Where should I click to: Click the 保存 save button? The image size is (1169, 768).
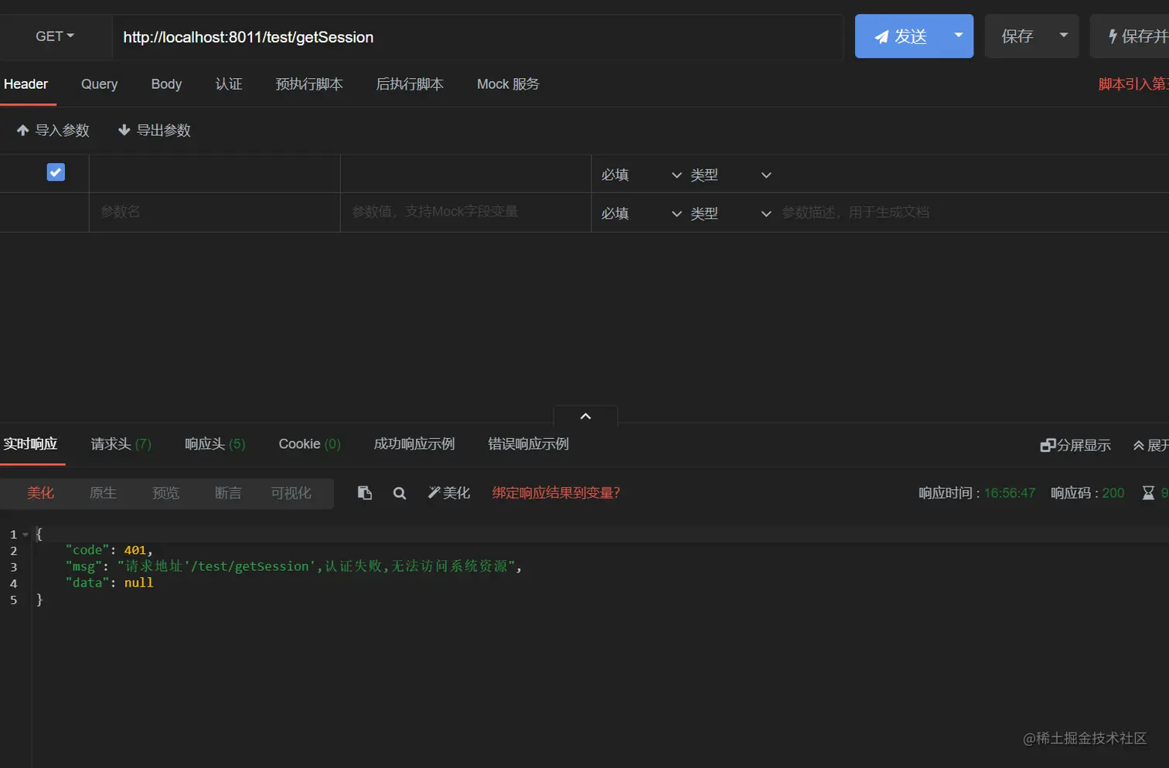coord(1017,36)
